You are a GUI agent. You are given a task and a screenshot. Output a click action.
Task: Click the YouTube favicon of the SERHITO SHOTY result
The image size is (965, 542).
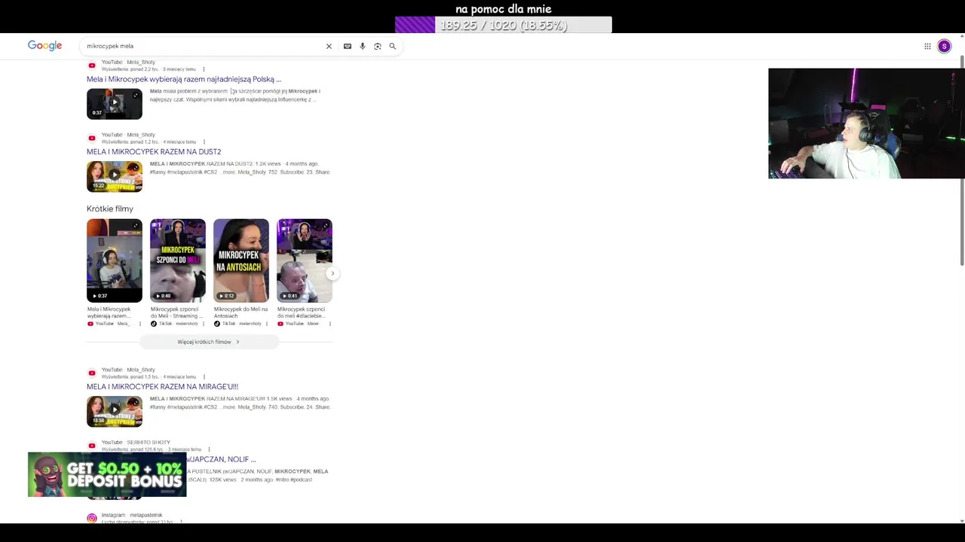click(x=92, y=446)
